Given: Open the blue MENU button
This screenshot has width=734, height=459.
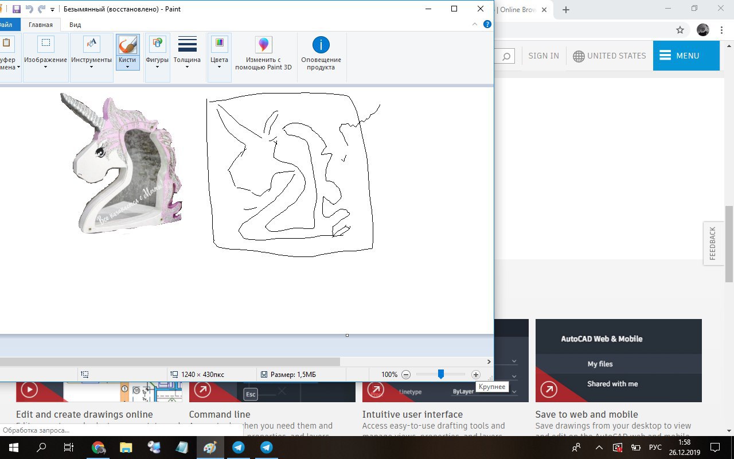Looking at the screenshot, I should coord(686,56).
